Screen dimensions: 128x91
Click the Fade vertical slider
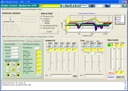point(122,59)
